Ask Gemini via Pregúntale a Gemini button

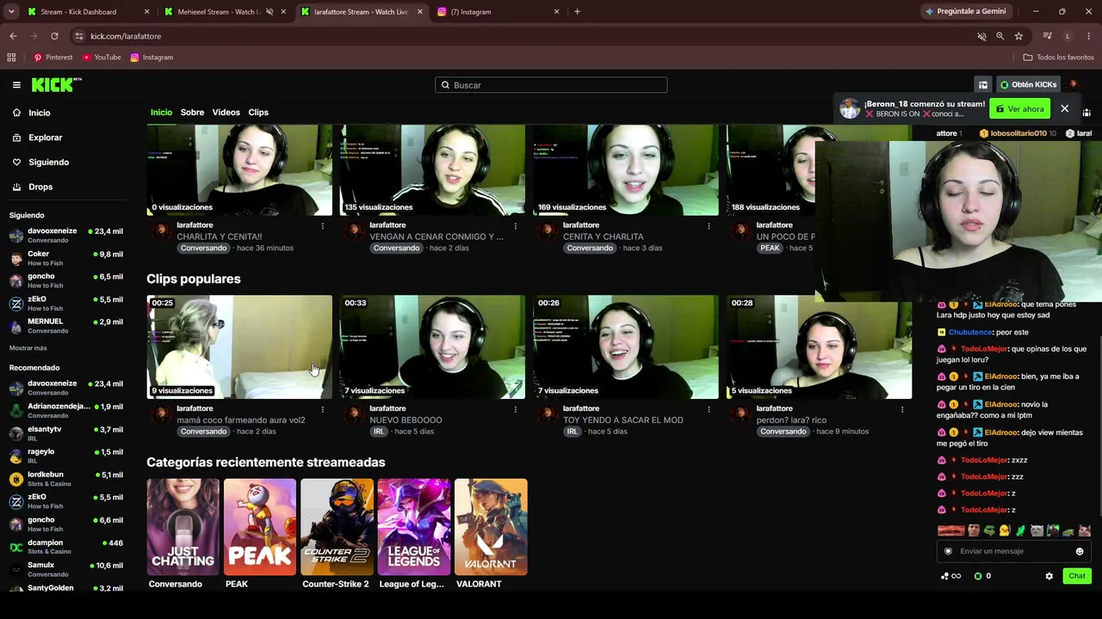click(965, 11)
